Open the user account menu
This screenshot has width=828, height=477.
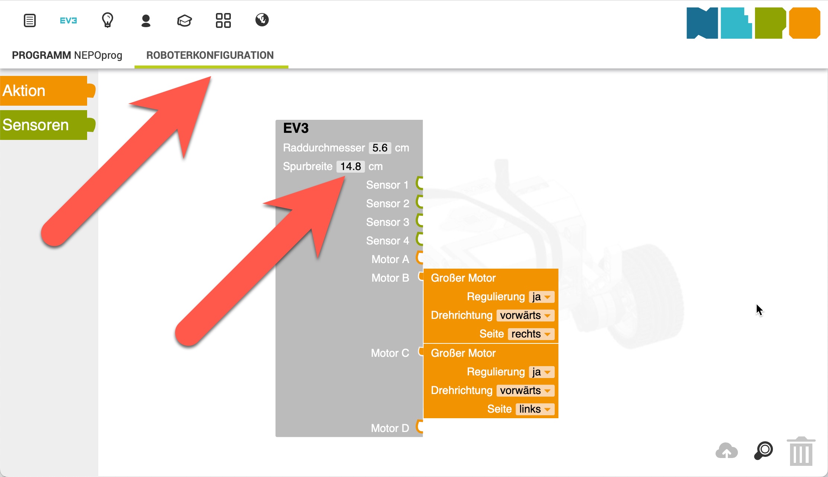coord(146,21)
